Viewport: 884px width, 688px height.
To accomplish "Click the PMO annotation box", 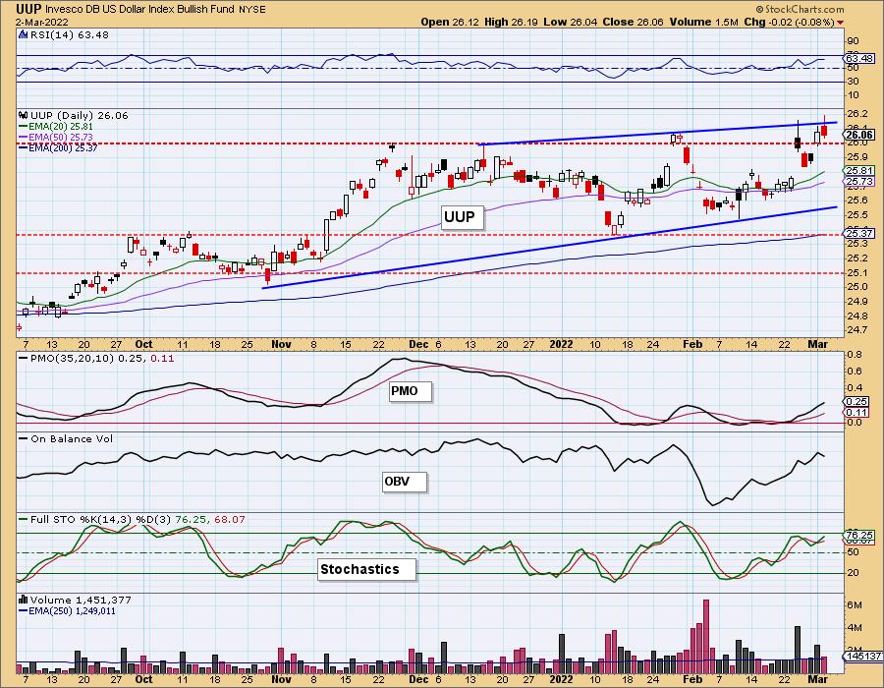I will 411,391.
